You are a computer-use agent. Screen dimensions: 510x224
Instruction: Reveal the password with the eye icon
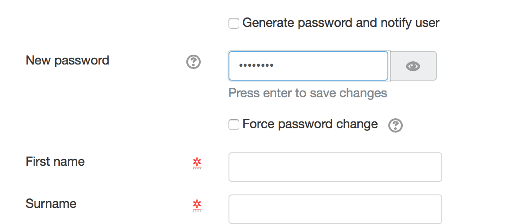coord(413,66)
